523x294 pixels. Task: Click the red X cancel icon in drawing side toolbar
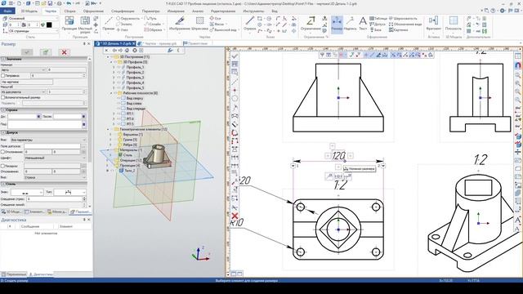coord(235,216)
